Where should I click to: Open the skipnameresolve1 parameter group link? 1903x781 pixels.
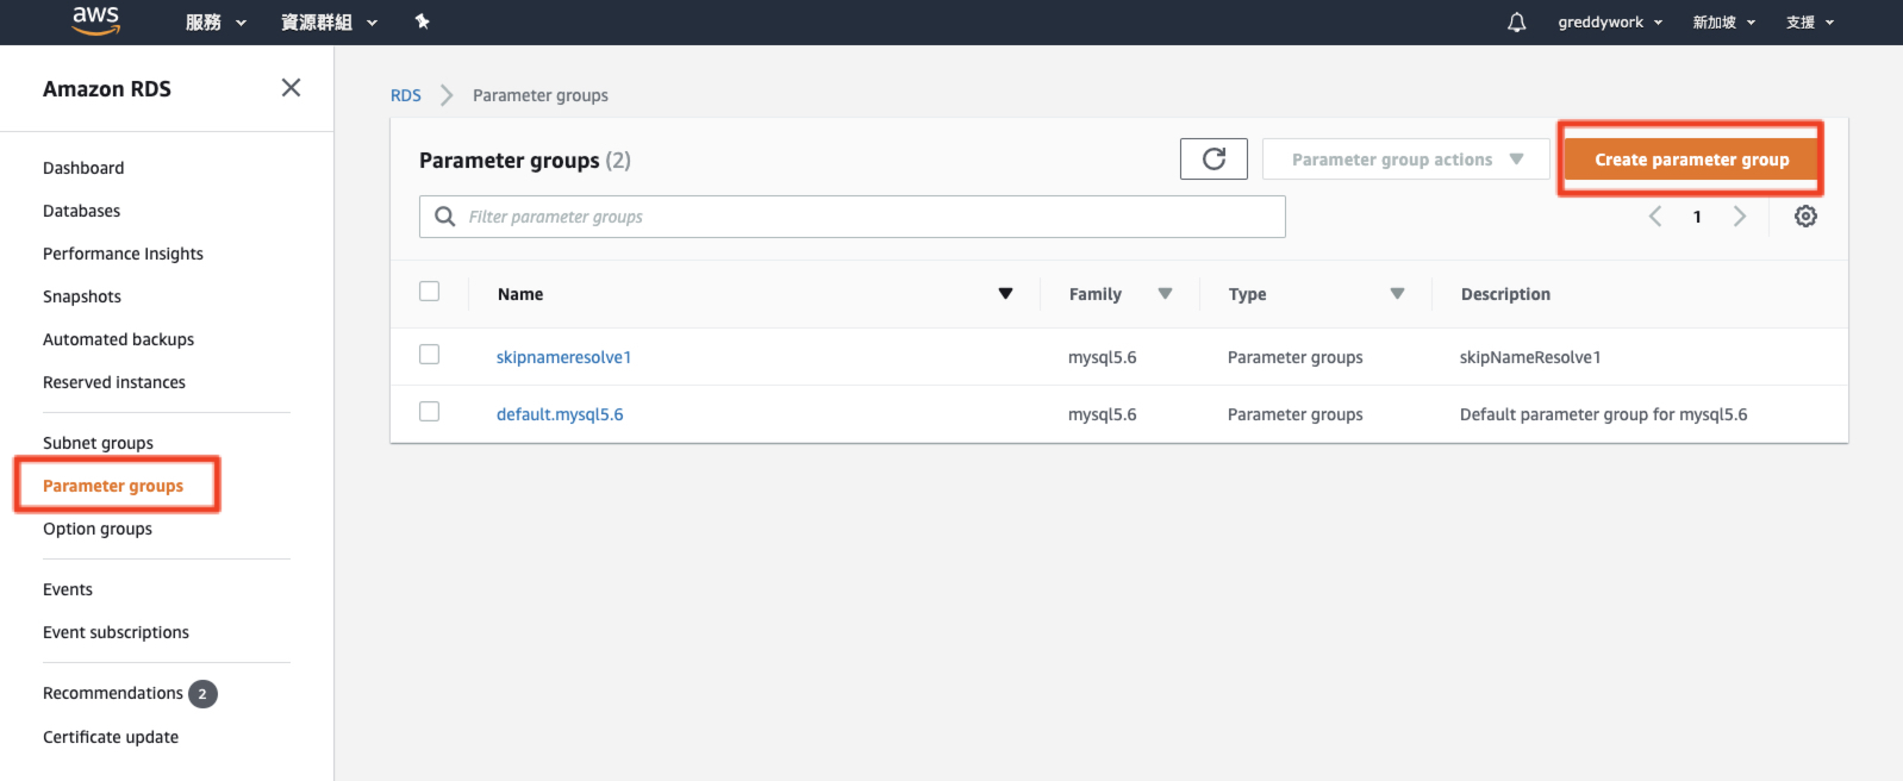point(563,357)
